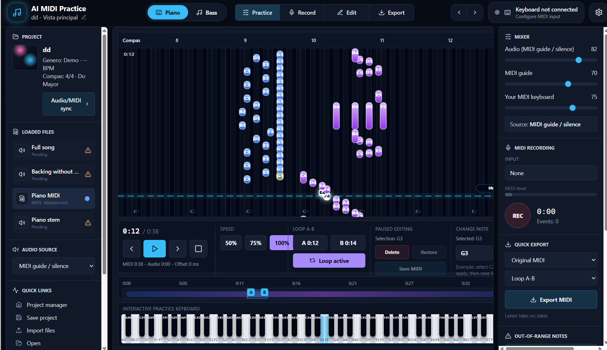Click the Piano MIDI file icon
The width and height of the screenshot is (607, 350).
(x=22, y=198)
